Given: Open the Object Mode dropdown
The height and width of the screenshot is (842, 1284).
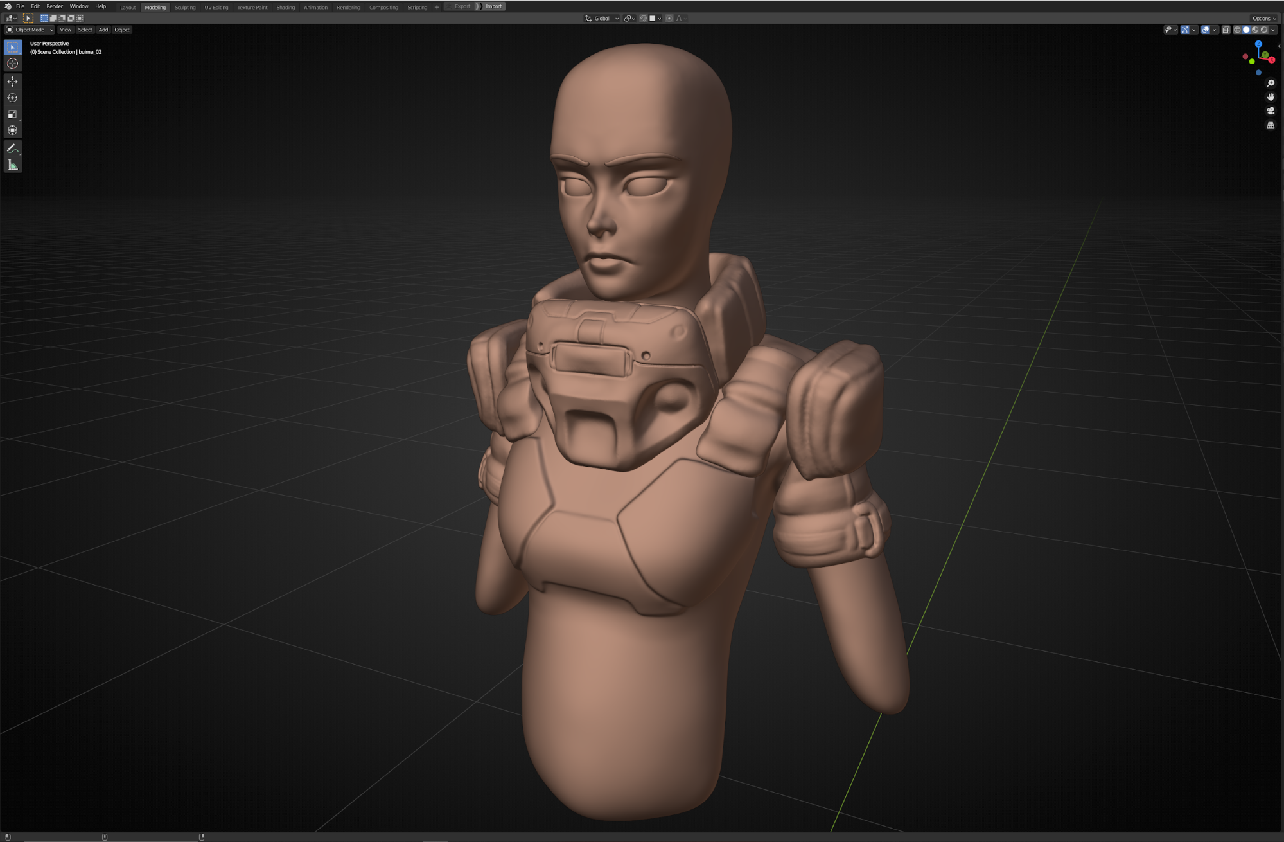Looking at the screenshot, I should tap(30, 30).
